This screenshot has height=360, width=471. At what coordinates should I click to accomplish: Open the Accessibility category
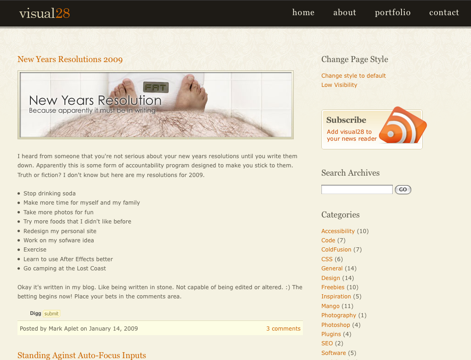tap(338, 231)
